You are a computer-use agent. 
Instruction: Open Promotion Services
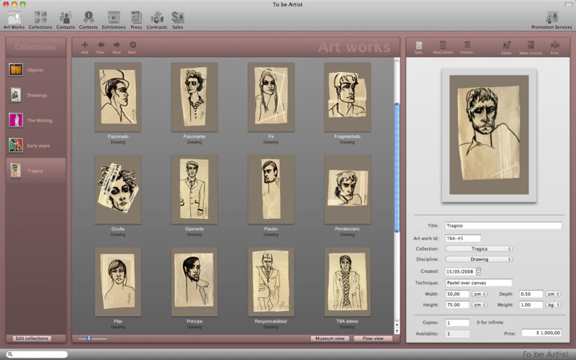552,19
